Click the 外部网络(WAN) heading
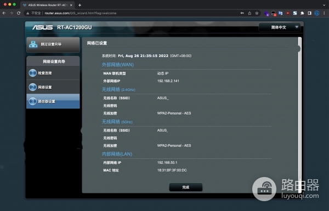 point(118,65)
